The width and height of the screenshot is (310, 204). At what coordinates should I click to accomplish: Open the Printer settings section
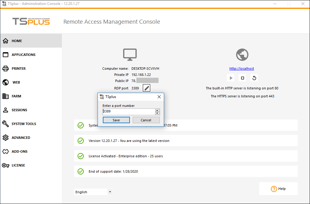pos(18,69)
